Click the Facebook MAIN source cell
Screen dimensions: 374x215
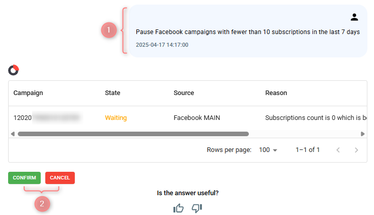tap(197, 118)
